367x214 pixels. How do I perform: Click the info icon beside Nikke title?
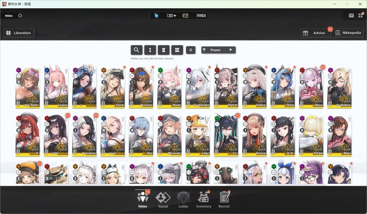point(20,15)
